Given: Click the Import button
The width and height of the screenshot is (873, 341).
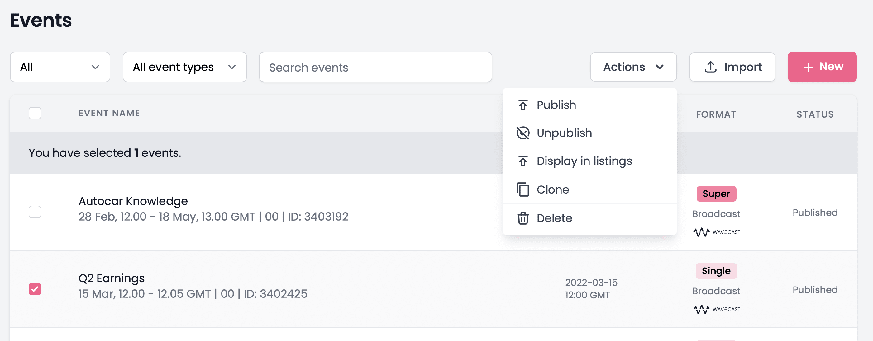Looking at the screenshot, I should pyautogui.click(x=732, y=67).
